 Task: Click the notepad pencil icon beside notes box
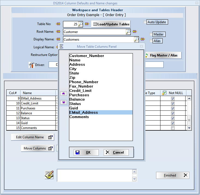tap(49, 175)
